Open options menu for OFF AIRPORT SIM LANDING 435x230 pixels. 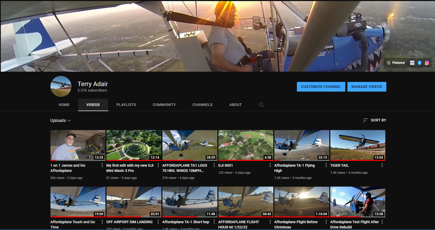click(x=158, y=222)
